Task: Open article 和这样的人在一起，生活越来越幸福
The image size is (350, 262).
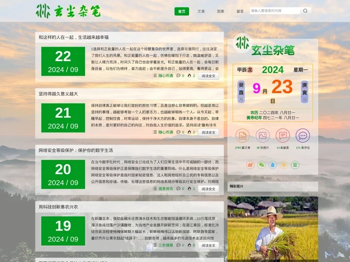Action: 74,37
